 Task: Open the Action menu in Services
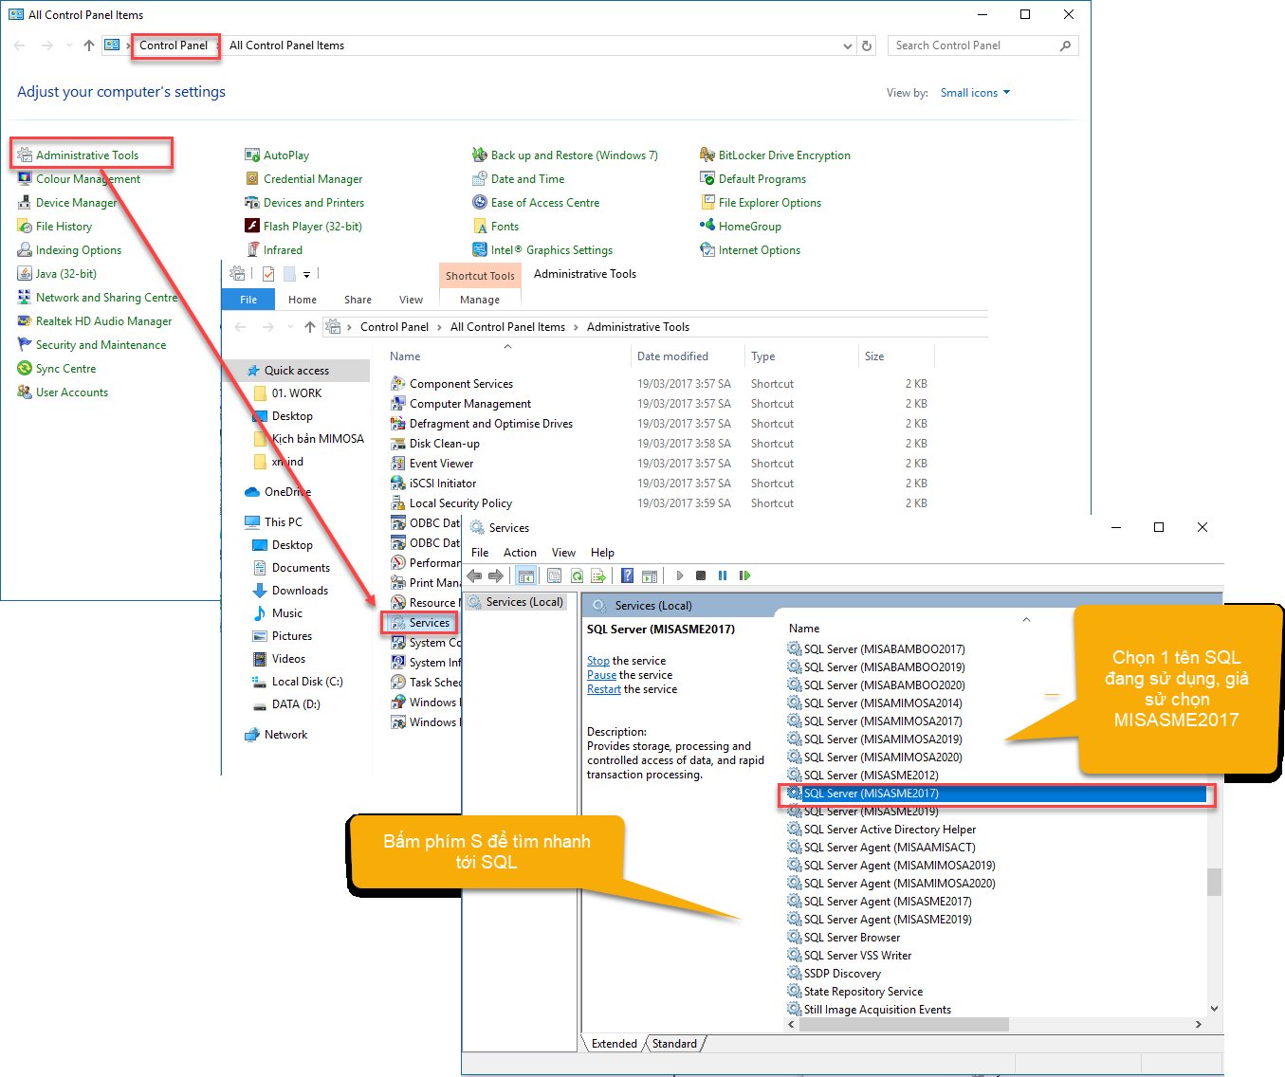(520, 553)
